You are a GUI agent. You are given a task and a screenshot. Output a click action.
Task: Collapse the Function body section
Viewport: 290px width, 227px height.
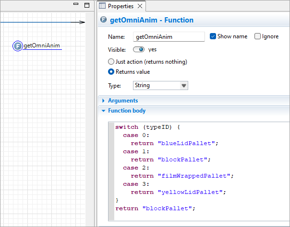(104, 111)
